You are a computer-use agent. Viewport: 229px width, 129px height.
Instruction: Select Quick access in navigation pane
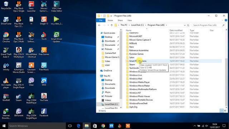tap(109, 33)
